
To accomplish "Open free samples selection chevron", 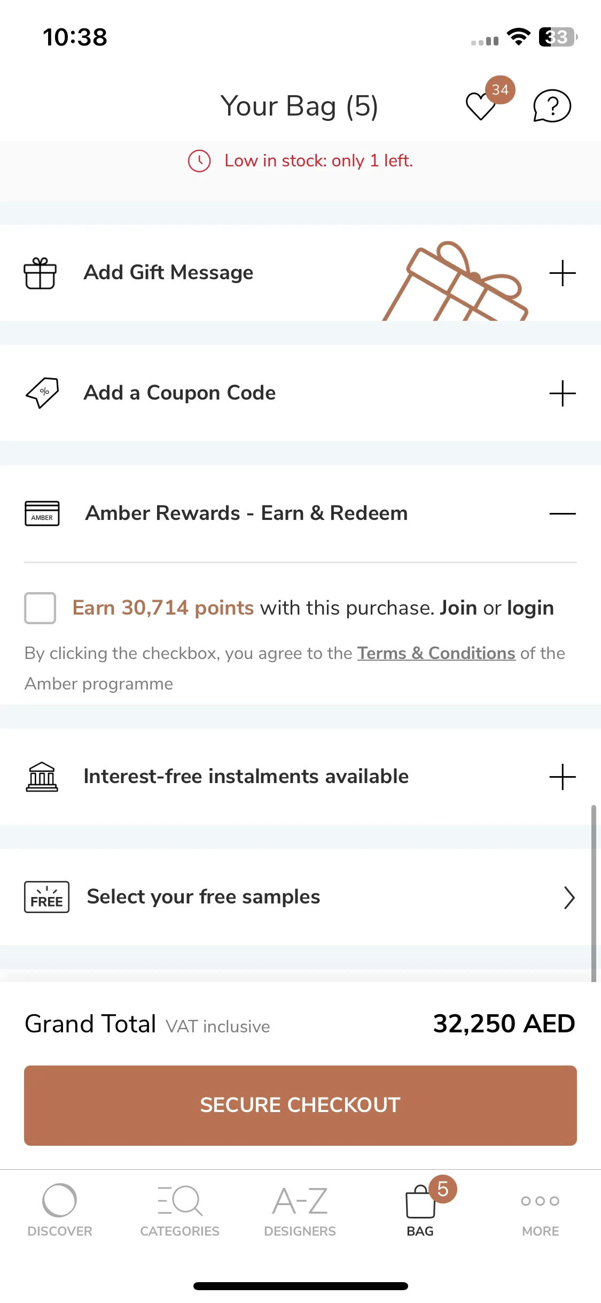I will tap(569, 898).
